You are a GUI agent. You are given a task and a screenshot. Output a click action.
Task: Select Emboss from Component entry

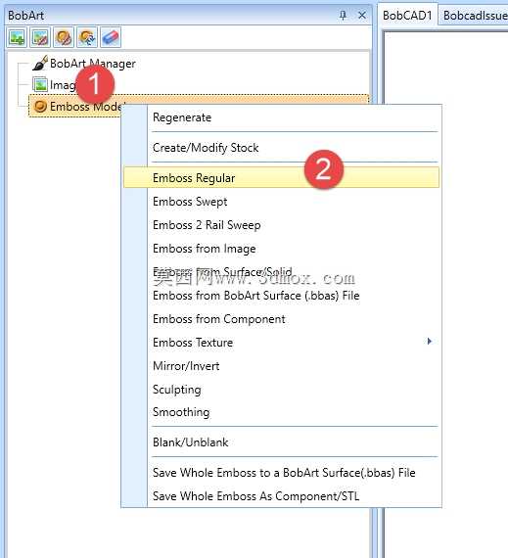281,319
